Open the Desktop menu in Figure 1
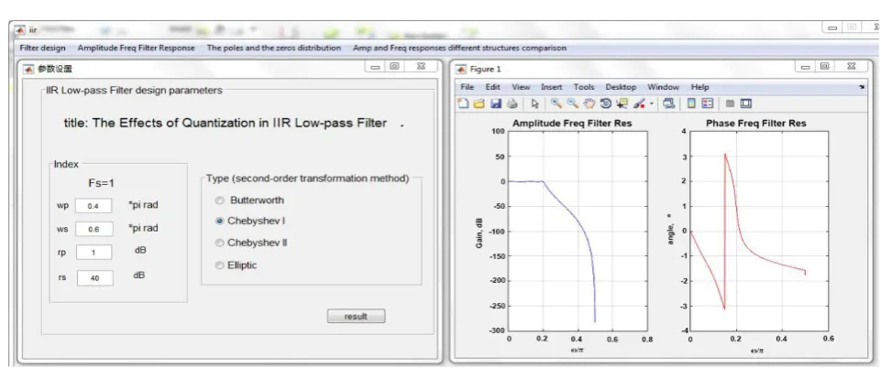881x368 pixels. click(621, 88)
